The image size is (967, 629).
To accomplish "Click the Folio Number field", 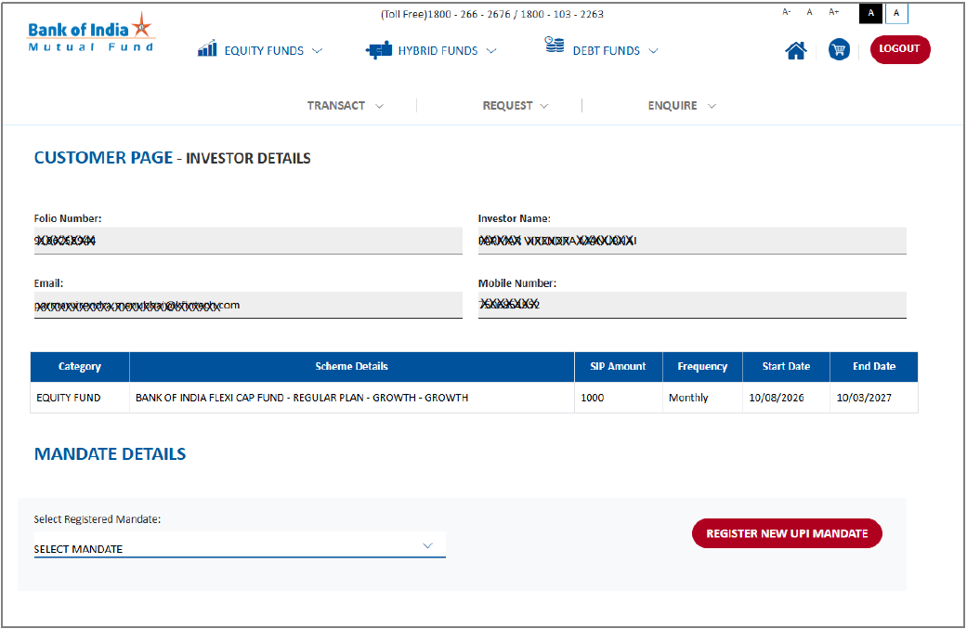I will coord(248,241).
